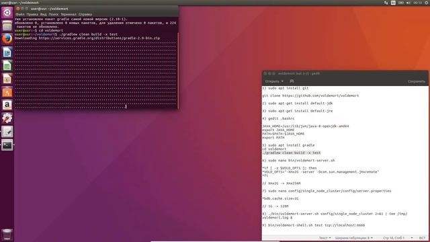Click the 'sudo apt install gradle' line
Viewport: 430px width, 242px height.
tap(288, 145)
